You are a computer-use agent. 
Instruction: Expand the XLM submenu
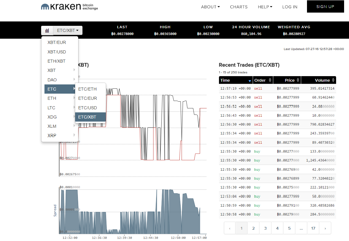60,126
